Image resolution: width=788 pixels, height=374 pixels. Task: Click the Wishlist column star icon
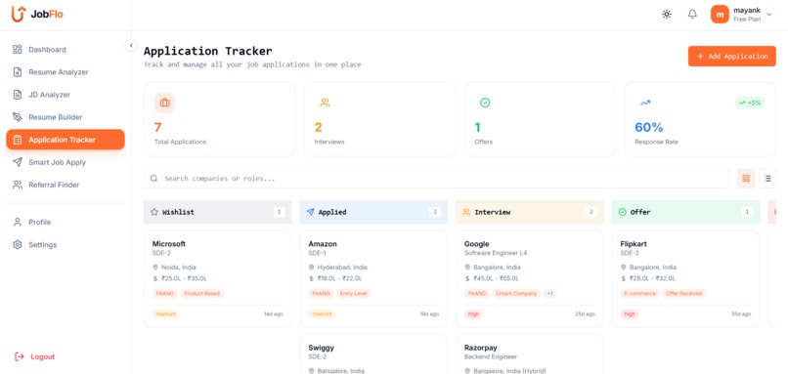click(x=154, y=212)
